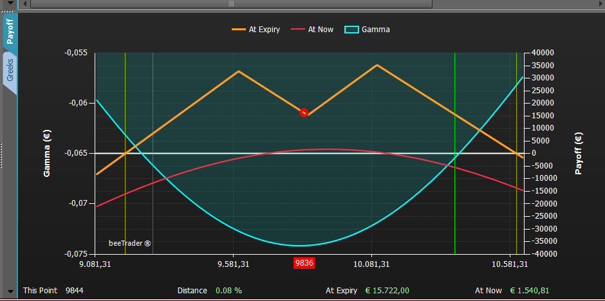
Task: Click the Gamma (€) axis title
Action: coord(47,153)
